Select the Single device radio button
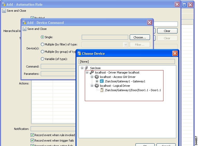 pyautogui.click(x=43, y=37)
